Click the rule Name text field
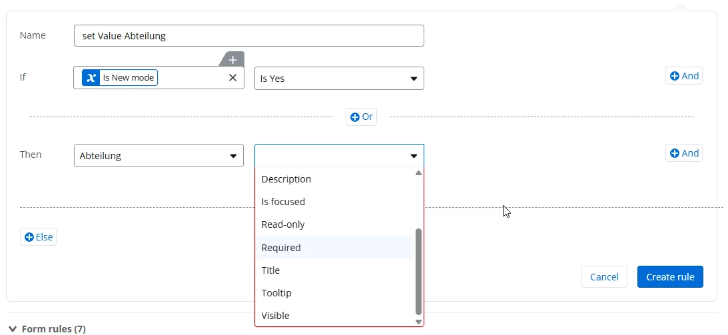Viewport: 728px width, 335px height. pos(248,36)
